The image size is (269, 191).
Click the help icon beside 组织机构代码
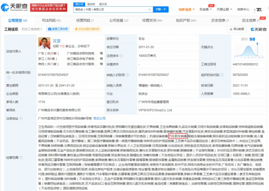tap(221, 75)
